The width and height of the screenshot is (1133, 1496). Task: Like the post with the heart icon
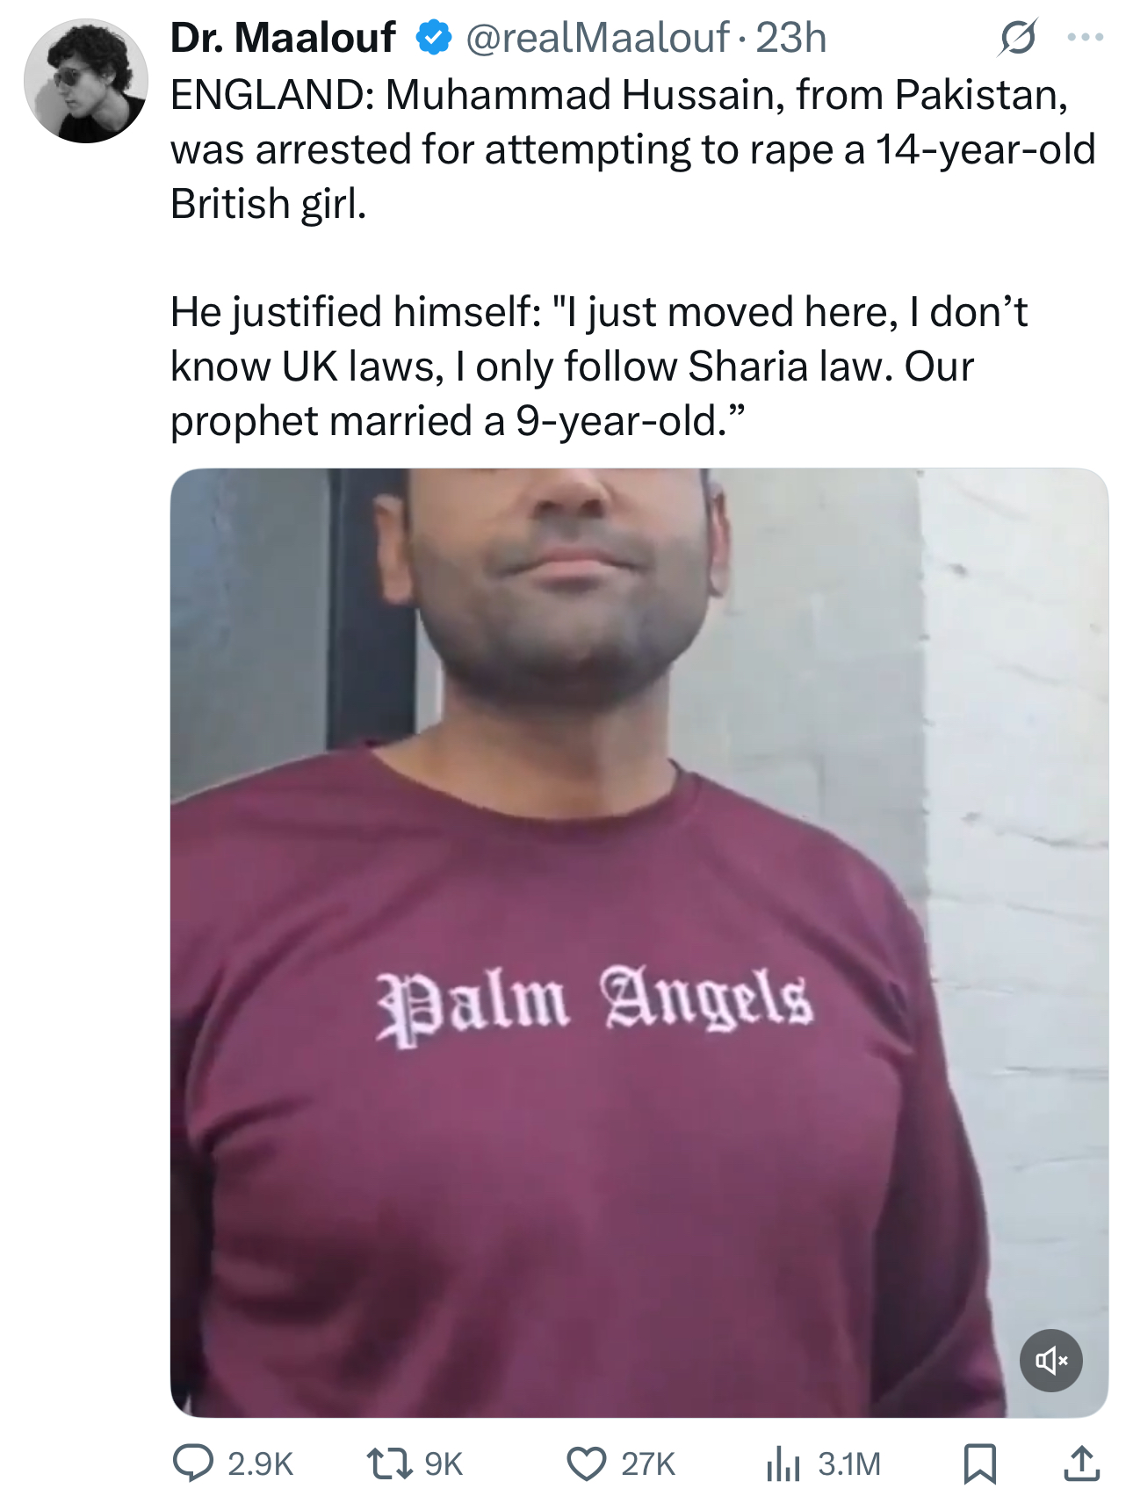[586, 1463]
